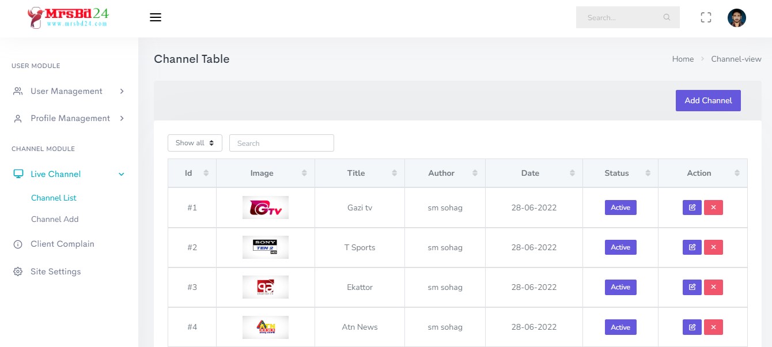Open Channel Add from the sidebar
The image size is (772, 347).
click(x=55, y=219)
